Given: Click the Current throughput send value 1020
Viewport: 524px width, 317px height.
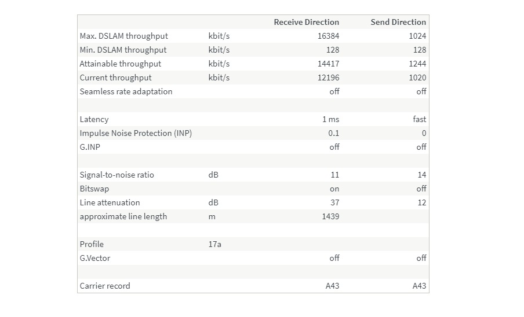Looking at the screenshot, I should [417, 78].
